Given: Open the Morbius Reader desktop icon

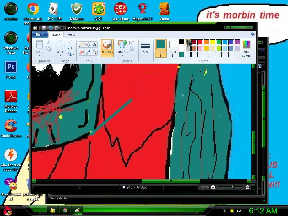Looking at the screenshot, I should (11, 101).
